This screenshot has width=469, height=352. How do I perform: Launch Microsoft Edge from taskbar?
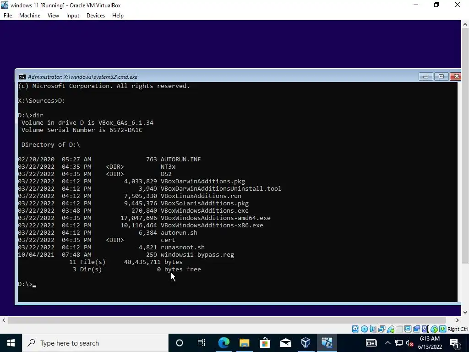[224, 343]
